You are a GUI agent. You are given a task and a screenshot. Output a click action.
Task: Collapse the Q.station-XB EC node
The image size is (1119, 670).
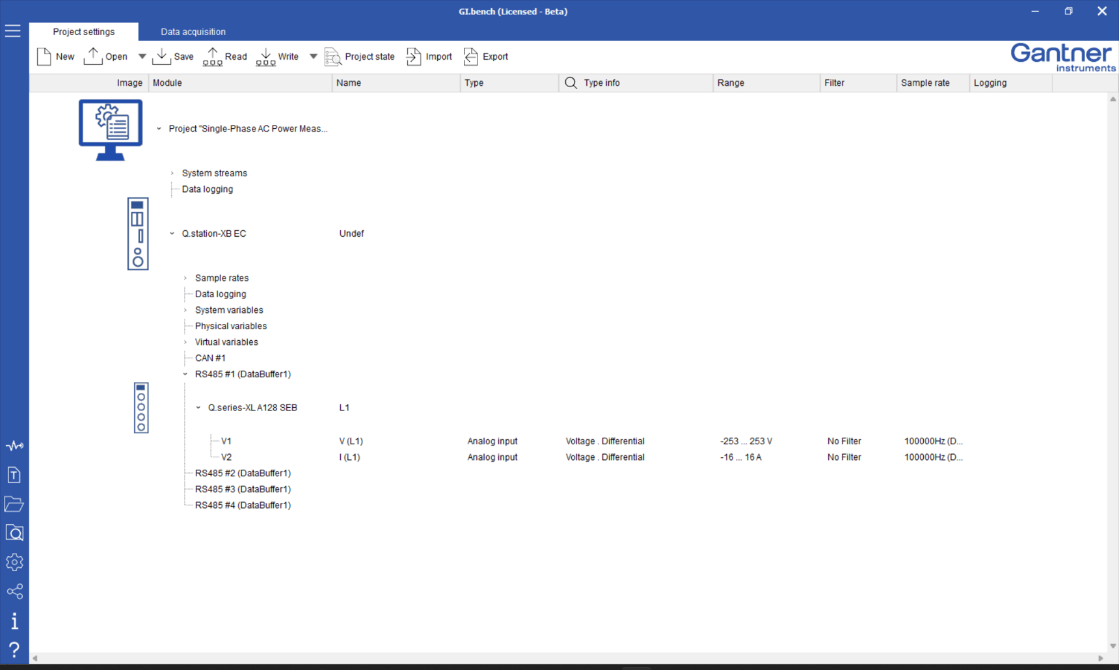[172, 234]
